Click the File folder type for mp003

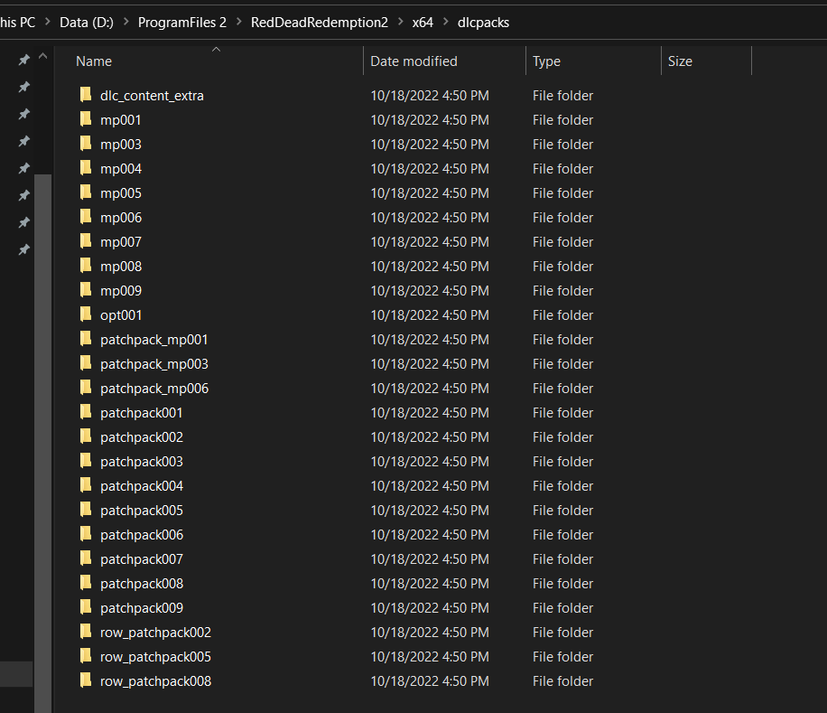(x=562, y=144)
